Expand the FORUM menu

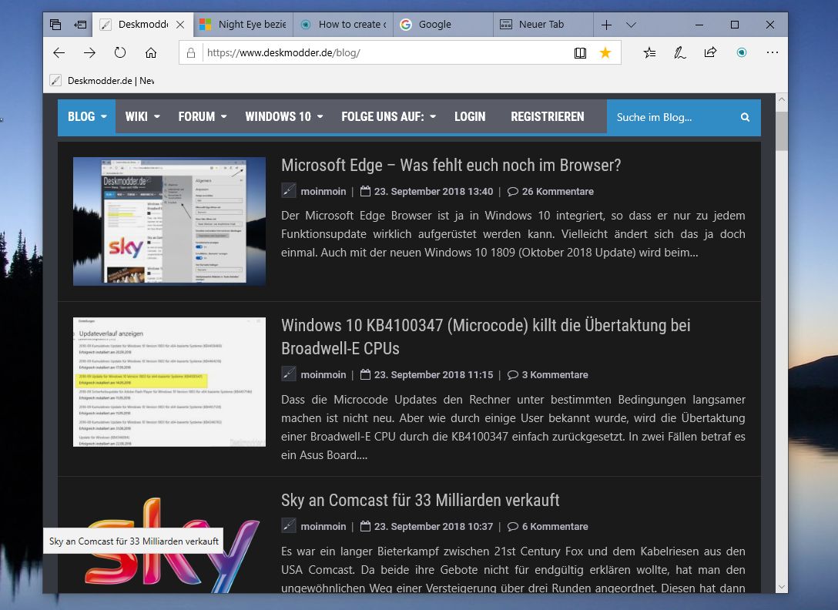[x=202, y=116]
